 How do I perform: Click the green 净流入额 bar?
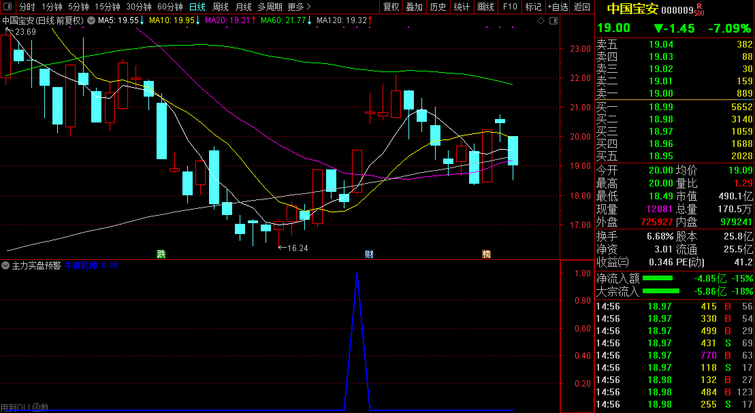click(x=658, y=278)
